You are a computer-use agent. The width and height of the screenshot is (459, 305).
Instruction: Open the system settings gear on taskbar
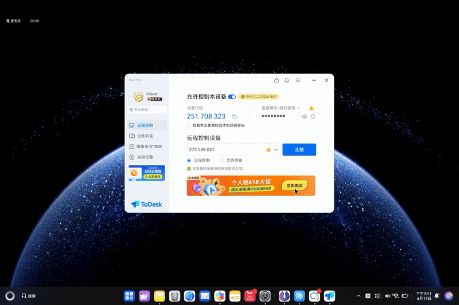point(265,296)
